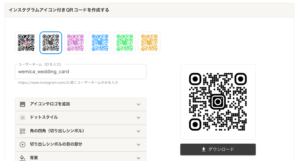Expand the アイコンやロゴを追加 section

coord(80,104)
